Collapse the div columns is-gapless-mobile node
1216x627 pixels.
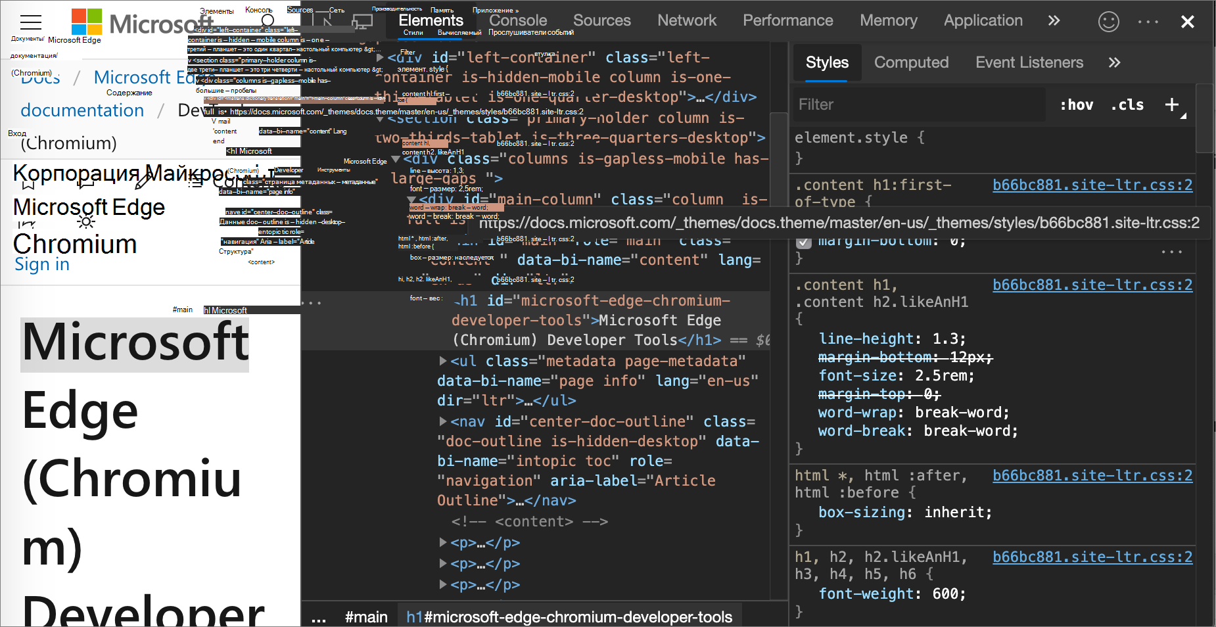pyautogui.click(x=396, y=159)
